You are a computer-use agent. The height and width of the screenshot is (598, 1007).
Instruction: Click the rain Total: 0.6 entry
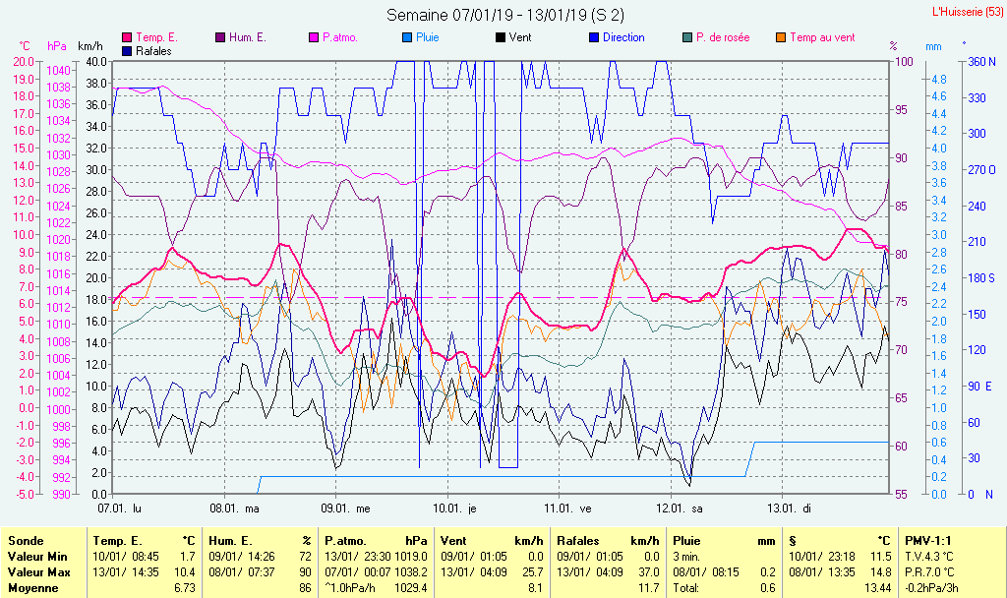point(725,588)
